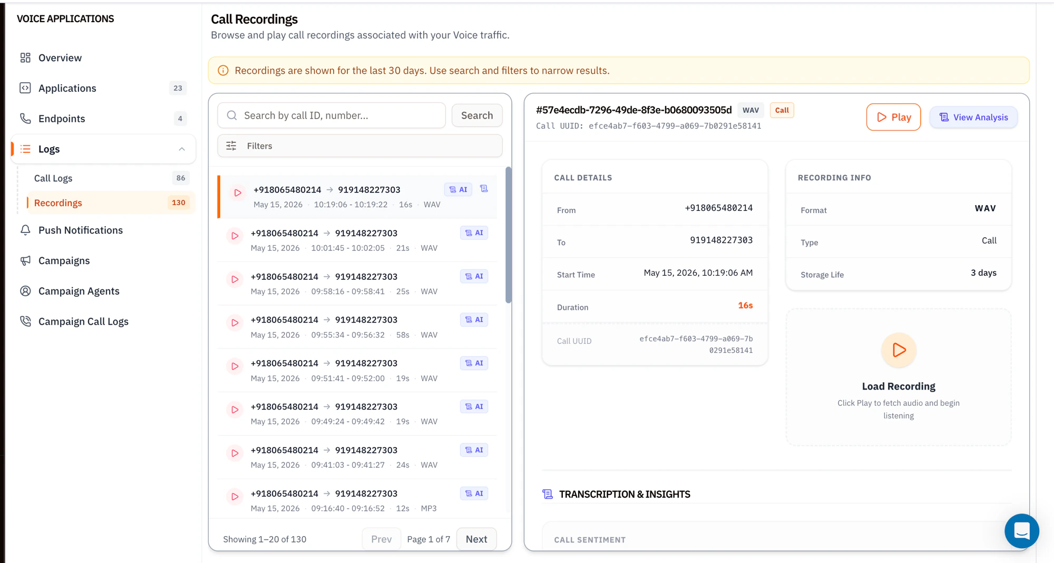Open the chat support widget
Screen dimensions: 1054x563
click(x=1022, y=531)
